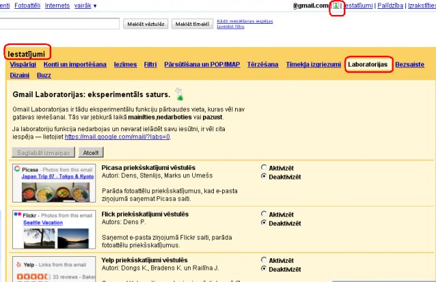Open the Izveidot filtru link
Screen dimensions: 436x282
[x=230, y=27]
